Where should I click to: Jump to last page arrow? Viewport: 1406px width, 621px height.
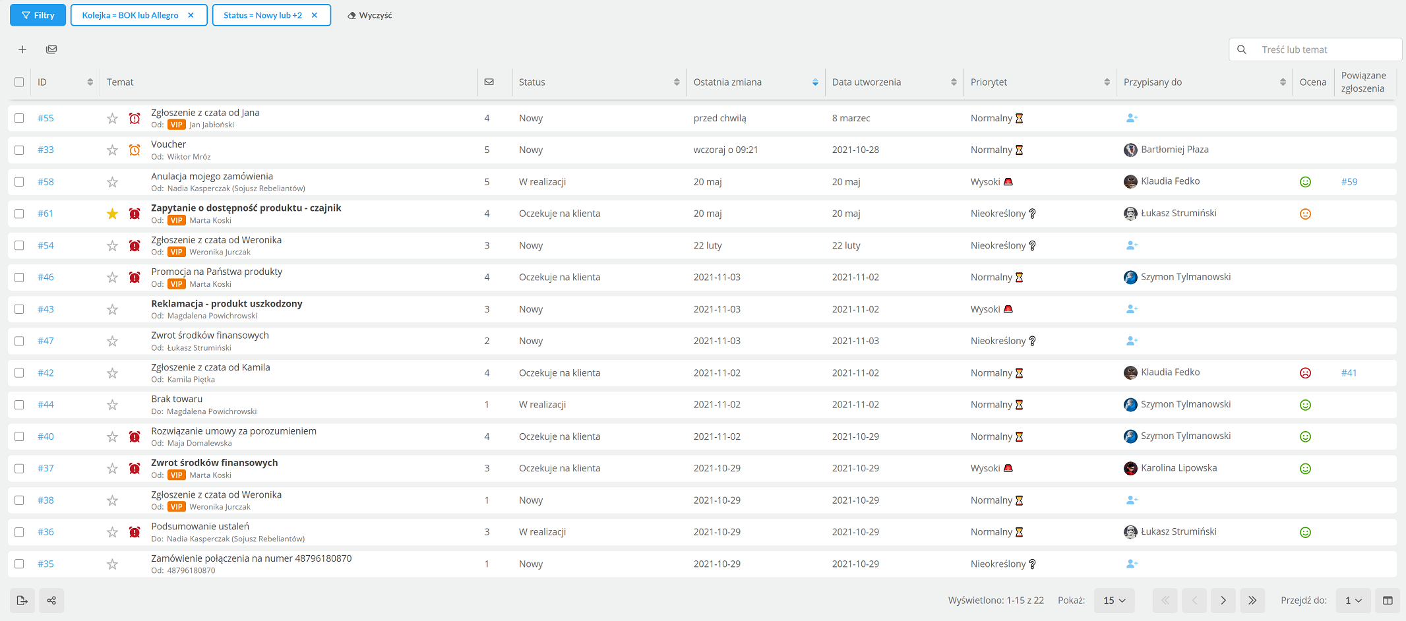(x=1252, y=601)
